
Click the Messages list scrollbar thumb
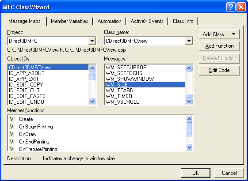(x=189, y=96)
